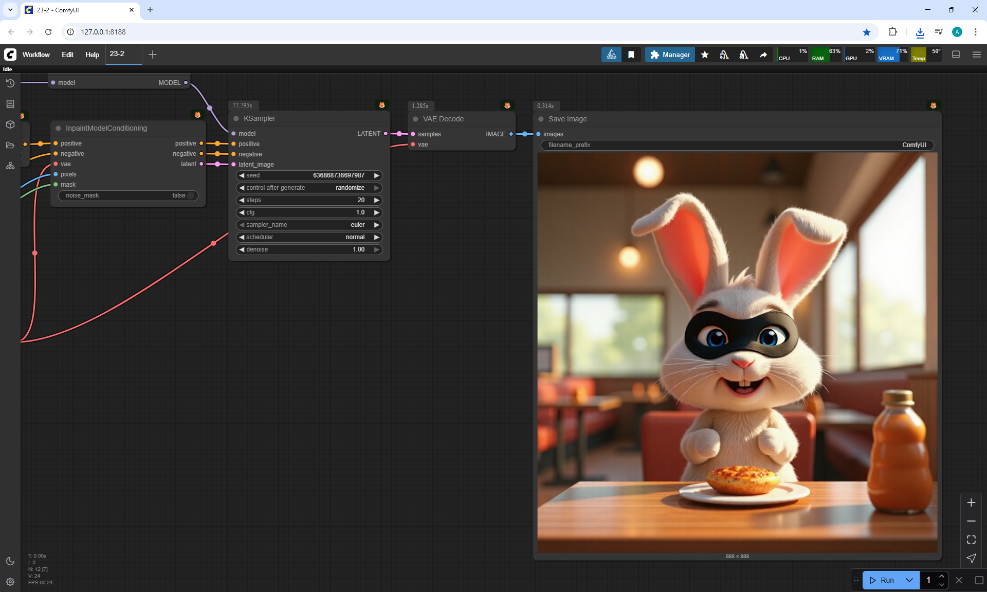Open the node library cube icon
Viewport: 987px width, 592px height.
pyautogui.click(x=10, y=124)
